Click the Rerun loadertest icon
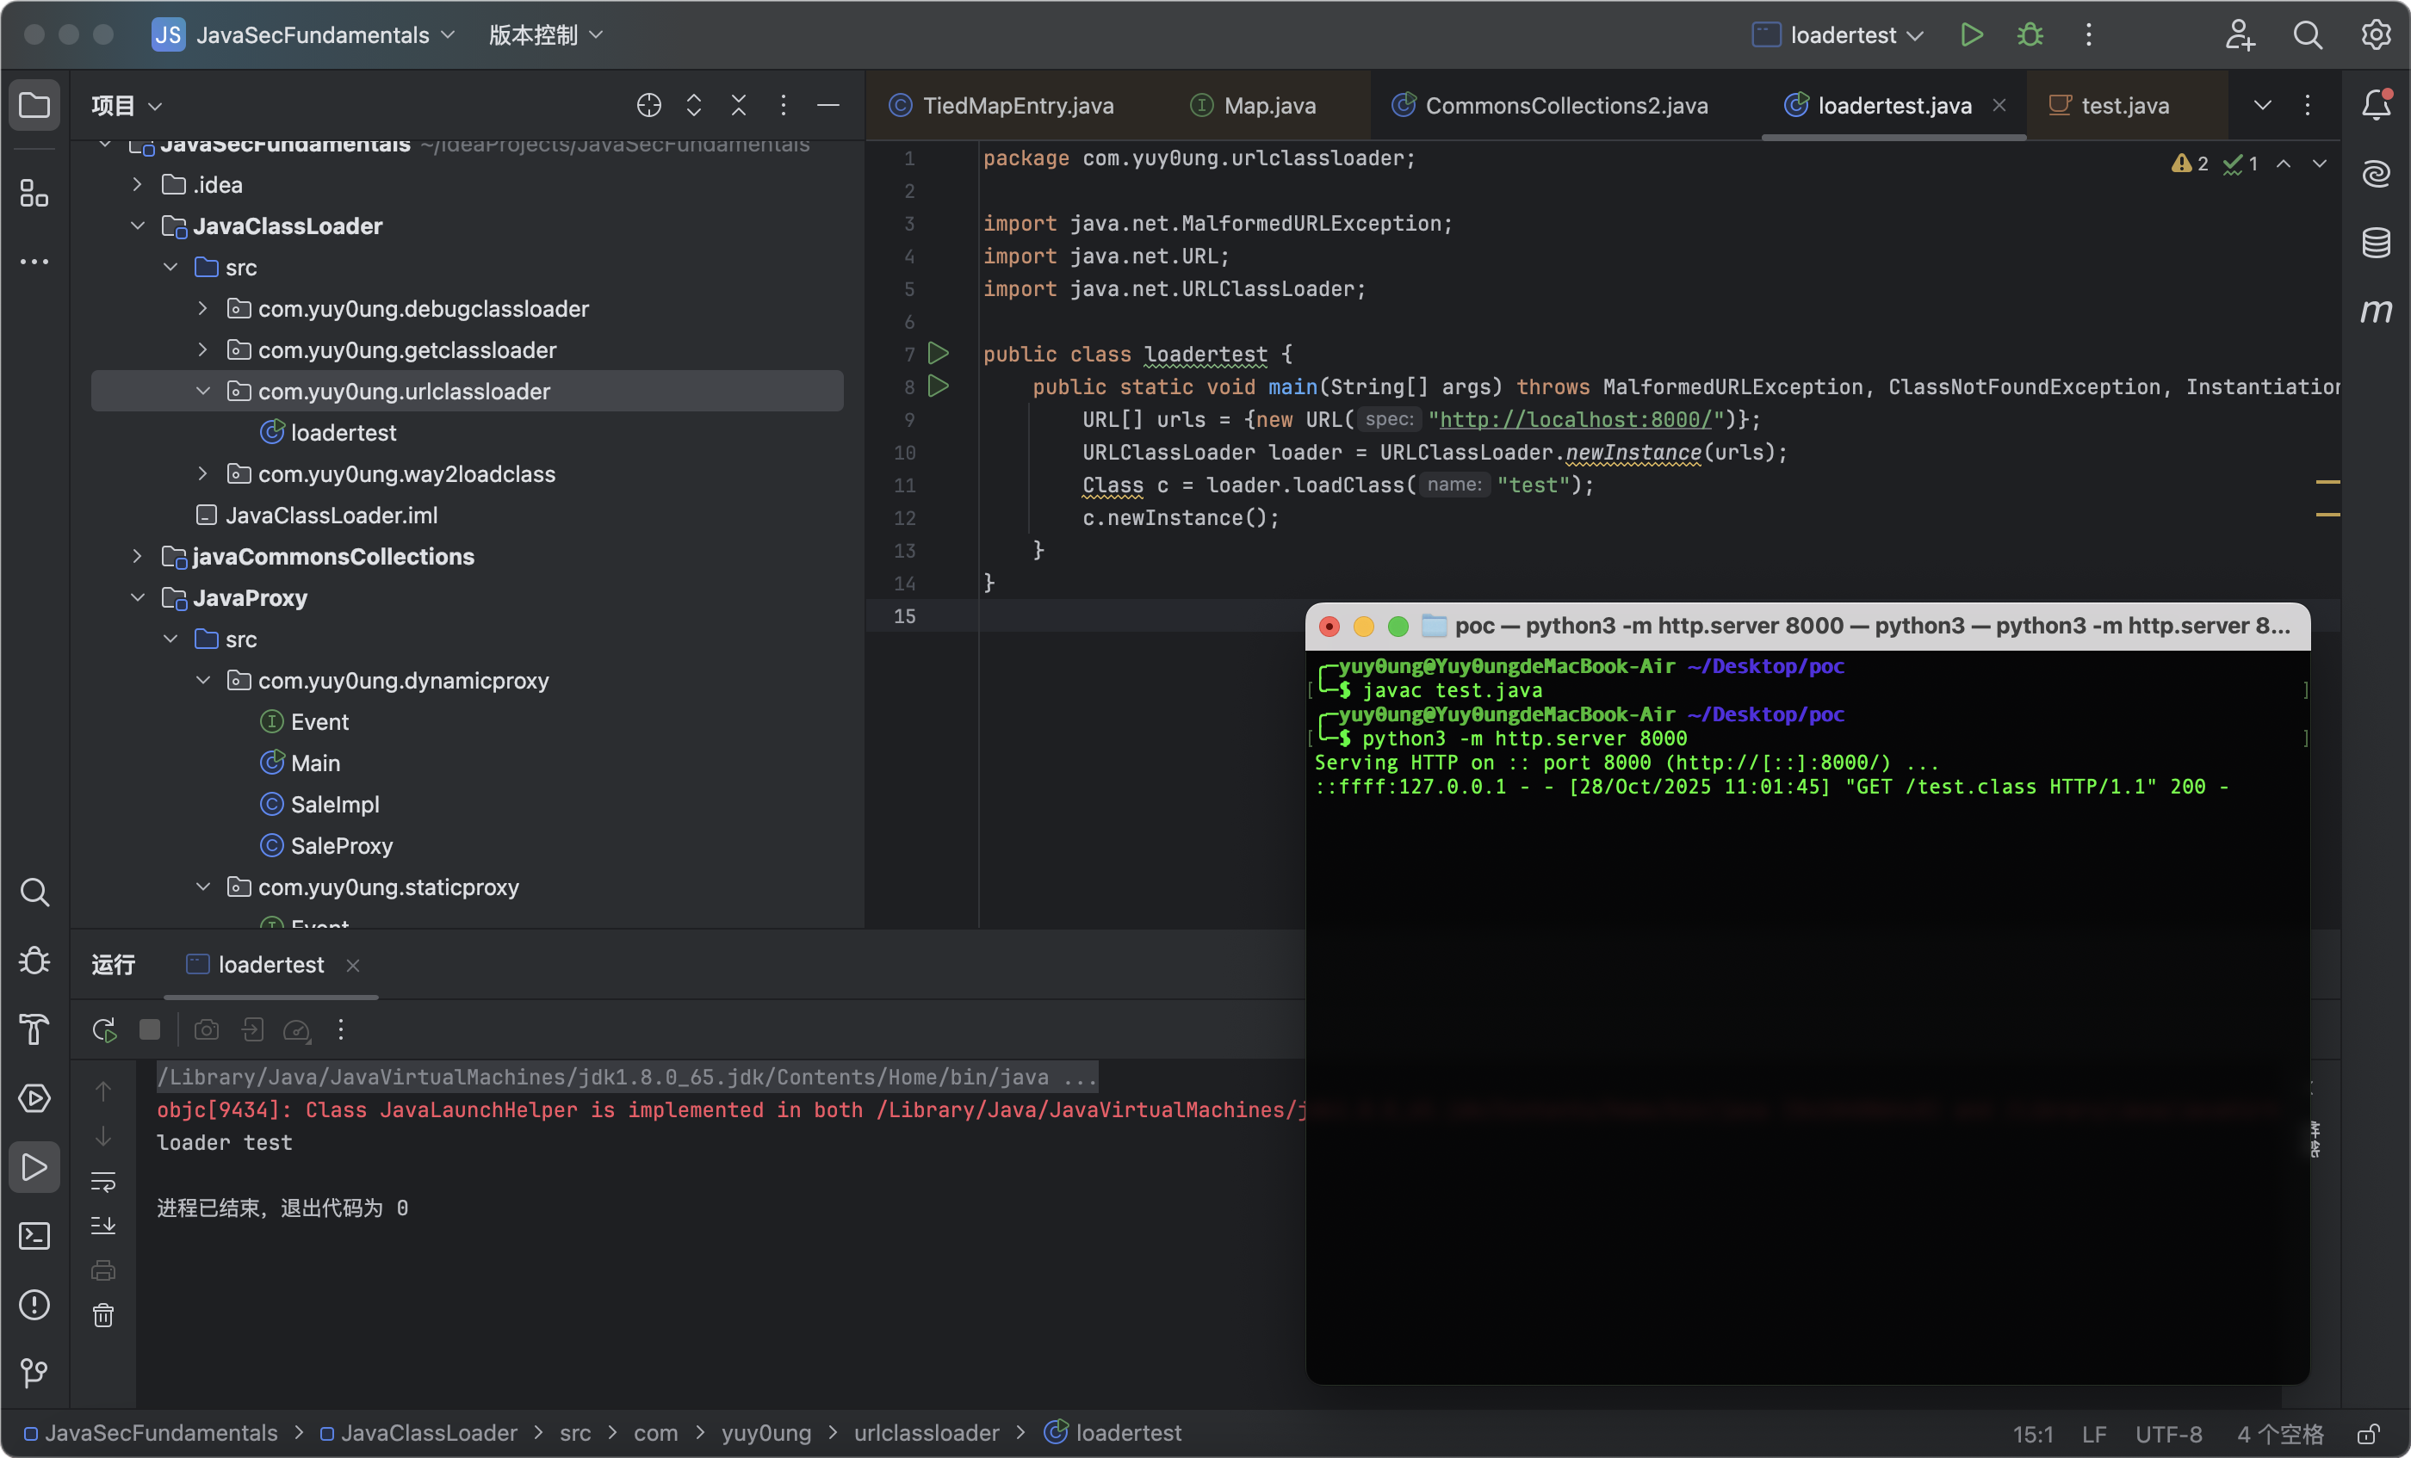 pos(103,1029)
